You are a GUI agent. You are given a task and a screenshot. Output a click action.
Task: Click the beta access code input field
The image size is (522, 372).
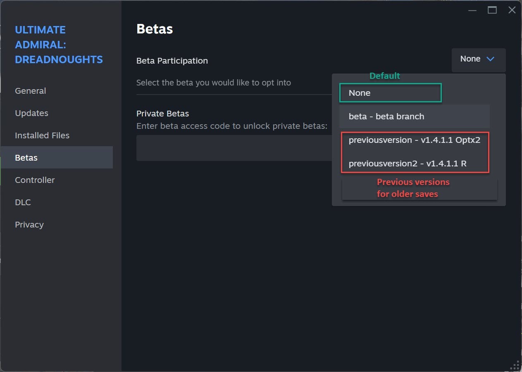click(x=234, y=148)
